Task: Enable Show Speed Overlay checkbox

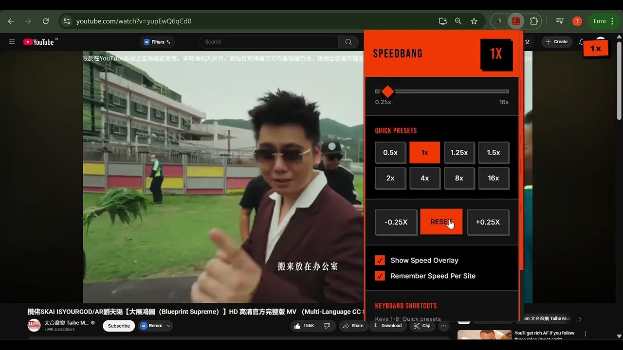Action: pos(380,260)
